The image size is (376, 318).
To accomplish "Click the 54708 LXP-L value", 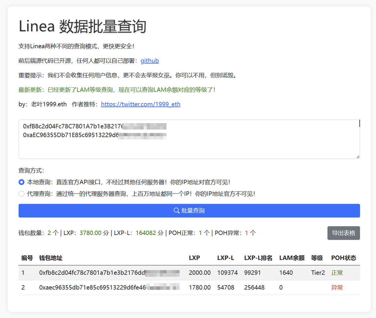I will [x=226, y=287].
